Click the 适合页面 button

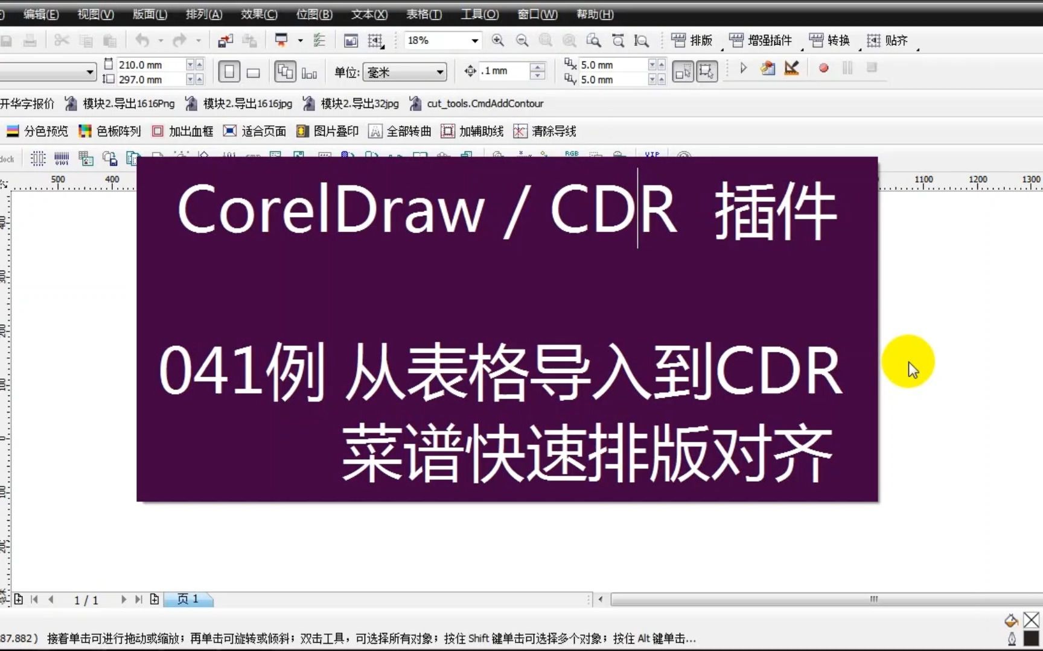pos(254,131)
